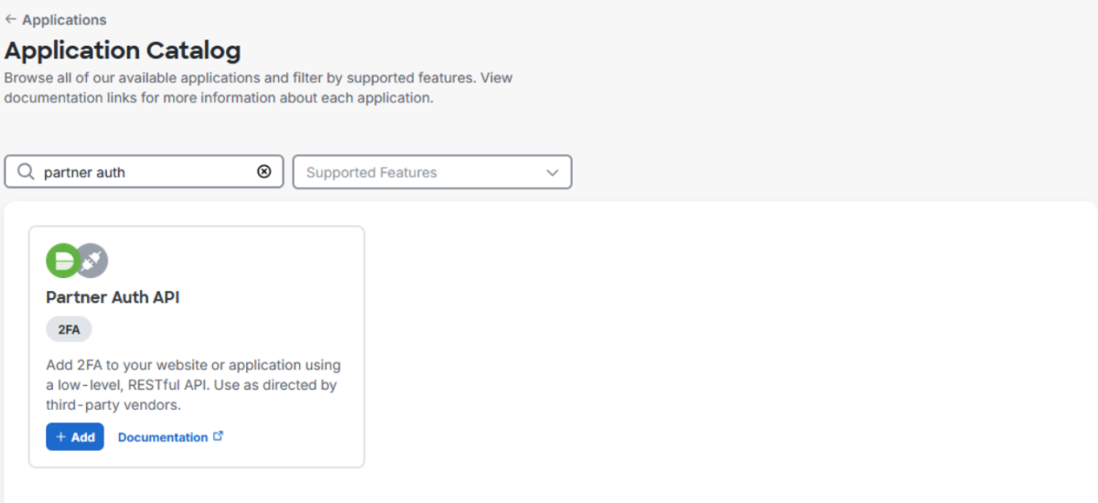This screenshot has width=1098, height=503.
Task: Clear the search text with the X icon
Action: click(264, 172)
